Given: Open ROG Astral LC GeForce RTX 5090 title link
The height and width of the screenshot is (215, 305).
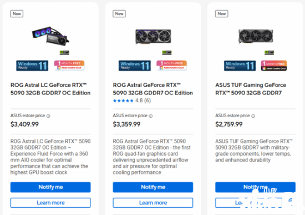Looking at the screenshot, I should 50,89.
